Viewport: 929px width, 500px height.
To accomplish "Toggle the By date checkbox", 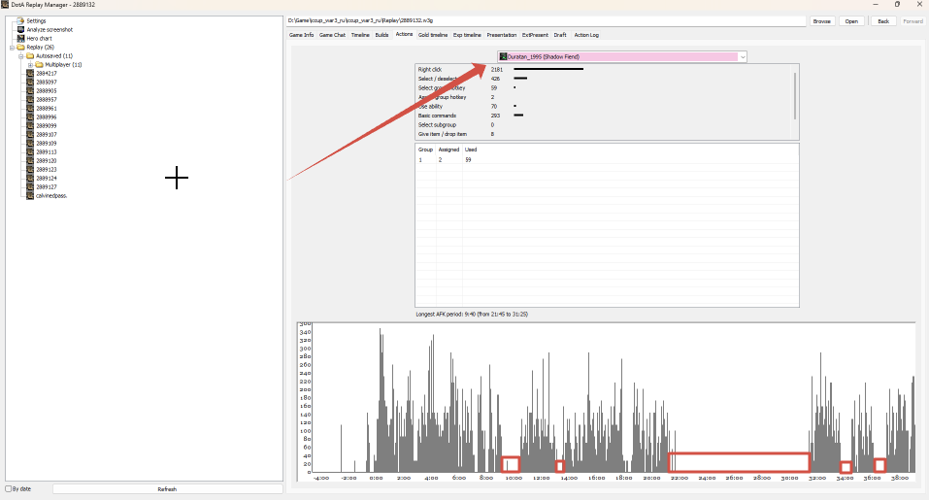I will click(9, 489).
